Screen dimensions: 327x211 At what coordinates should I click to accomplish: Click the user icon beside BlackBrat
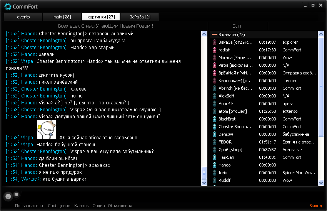tap(215, 119)
